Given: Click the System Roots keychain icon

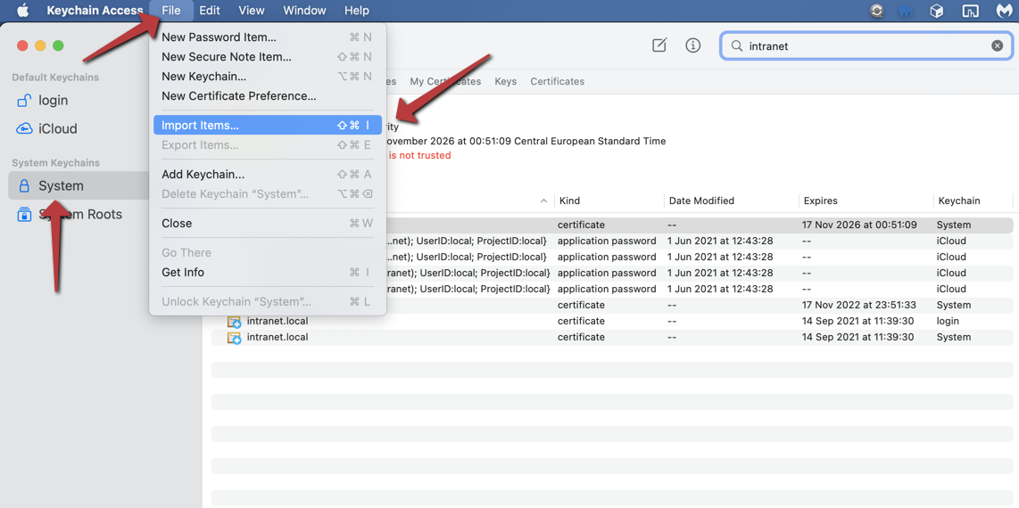Looking at the screenshot, I should pyautogui.click(x=24, y=214).
